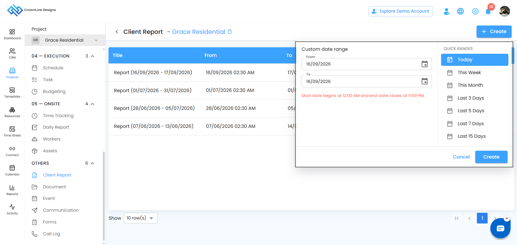Click the From date input field
Screen dimensions: 517x245
367,64
